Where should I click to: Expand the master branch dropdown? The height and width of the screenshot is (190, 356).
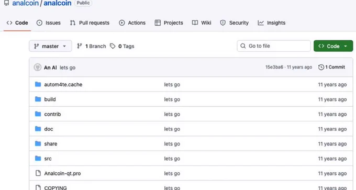click(x=50, y=46)
